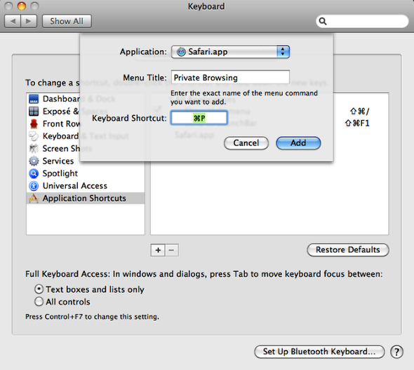
Task: Click the Exposé & Spaces grid icon
Action: pyautogui.click(x=34, y=112)
